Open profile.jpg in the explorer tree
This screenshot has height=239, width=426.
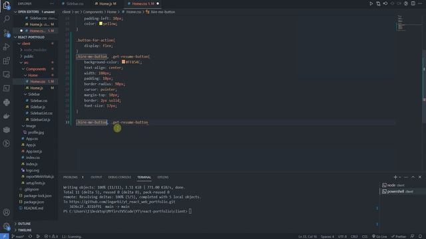tap(36, 132)
